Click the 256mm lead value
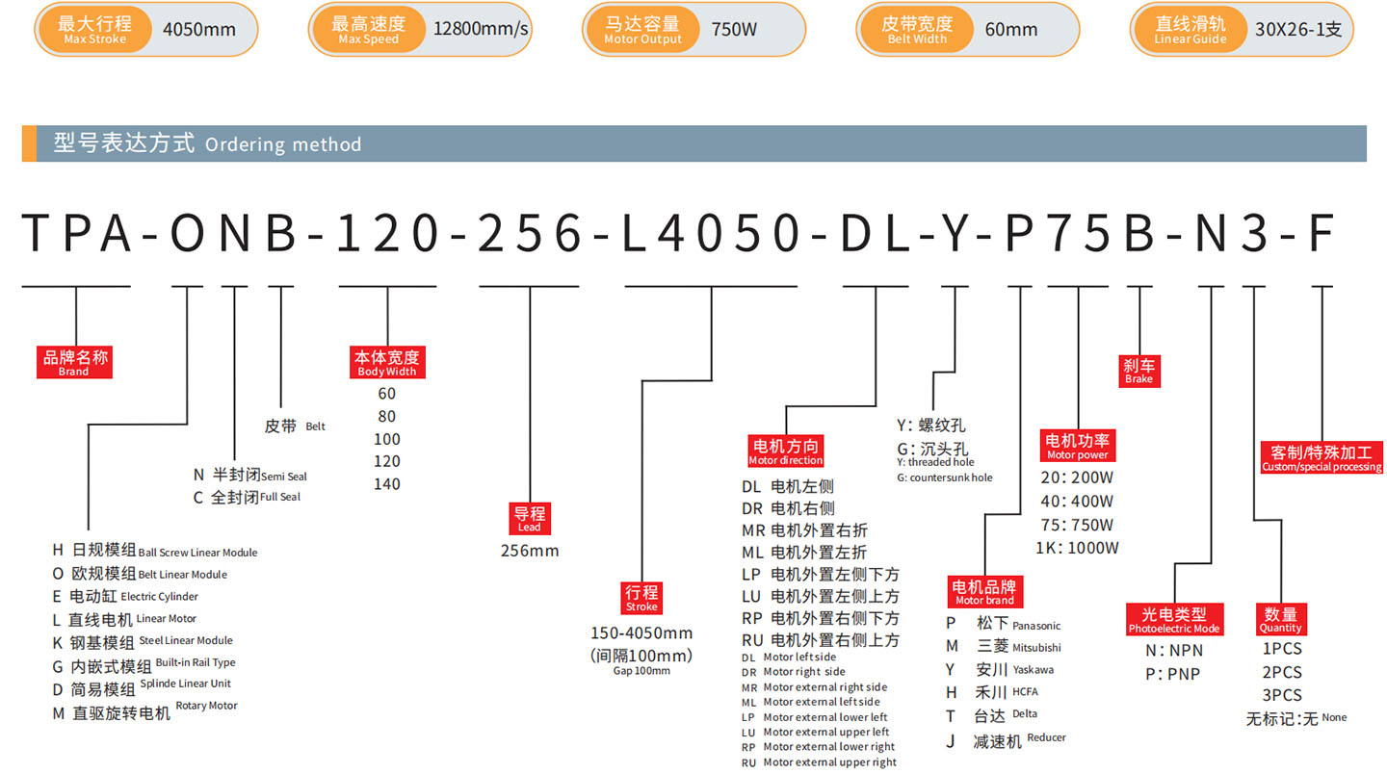This screenshot has height=774, width=1387. (x=530, y=551)
